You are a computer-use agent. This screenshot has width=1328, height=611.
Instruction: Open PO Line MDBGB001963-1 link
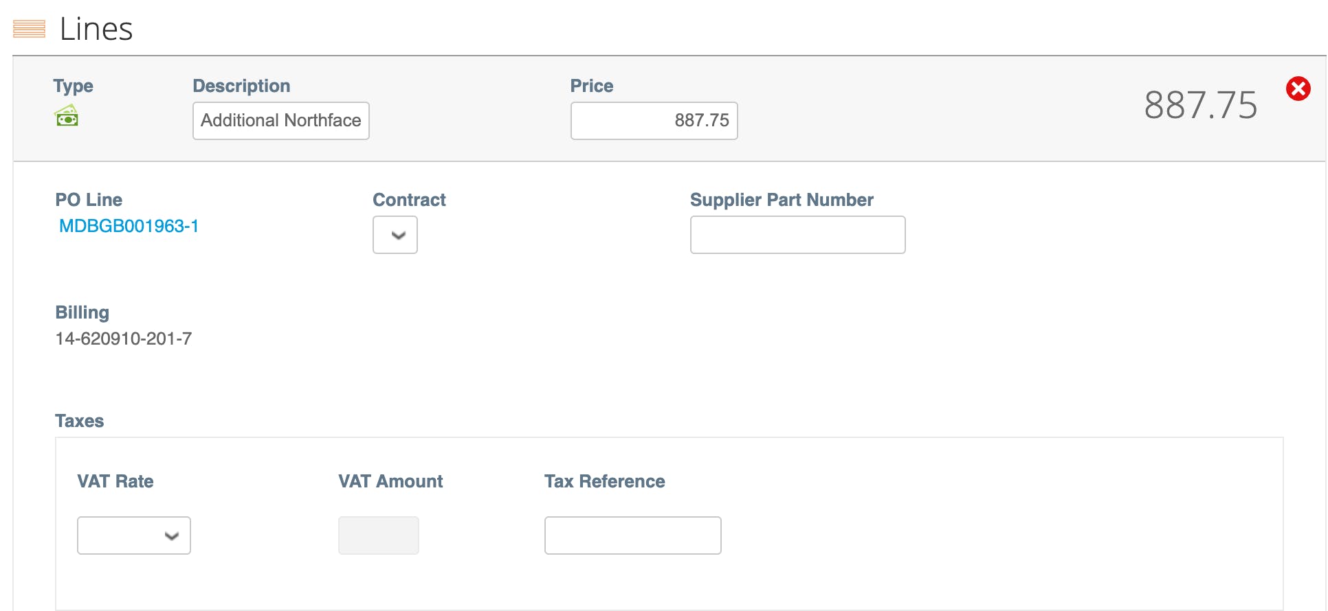pos(129,226)
